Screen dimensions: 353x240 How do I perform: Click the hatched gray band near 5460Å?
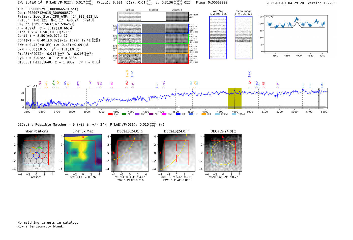(x=318, y=98)
